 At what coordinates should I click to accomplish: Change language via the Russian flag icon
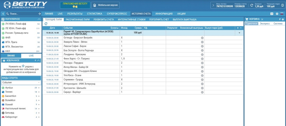tap(281, 14)
